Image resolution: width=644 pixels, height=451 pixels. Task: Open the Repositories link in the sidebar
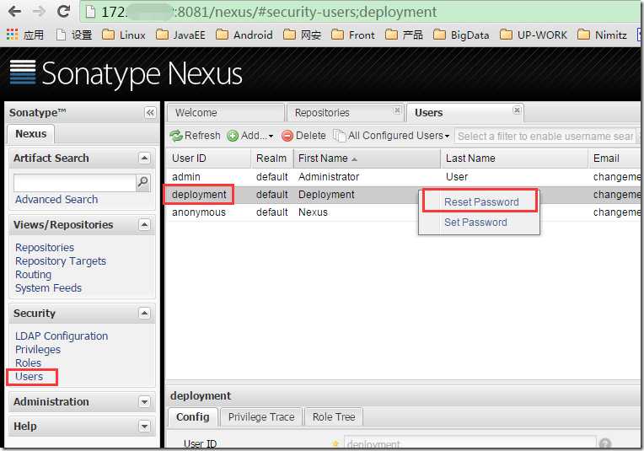tap(45, 248)
